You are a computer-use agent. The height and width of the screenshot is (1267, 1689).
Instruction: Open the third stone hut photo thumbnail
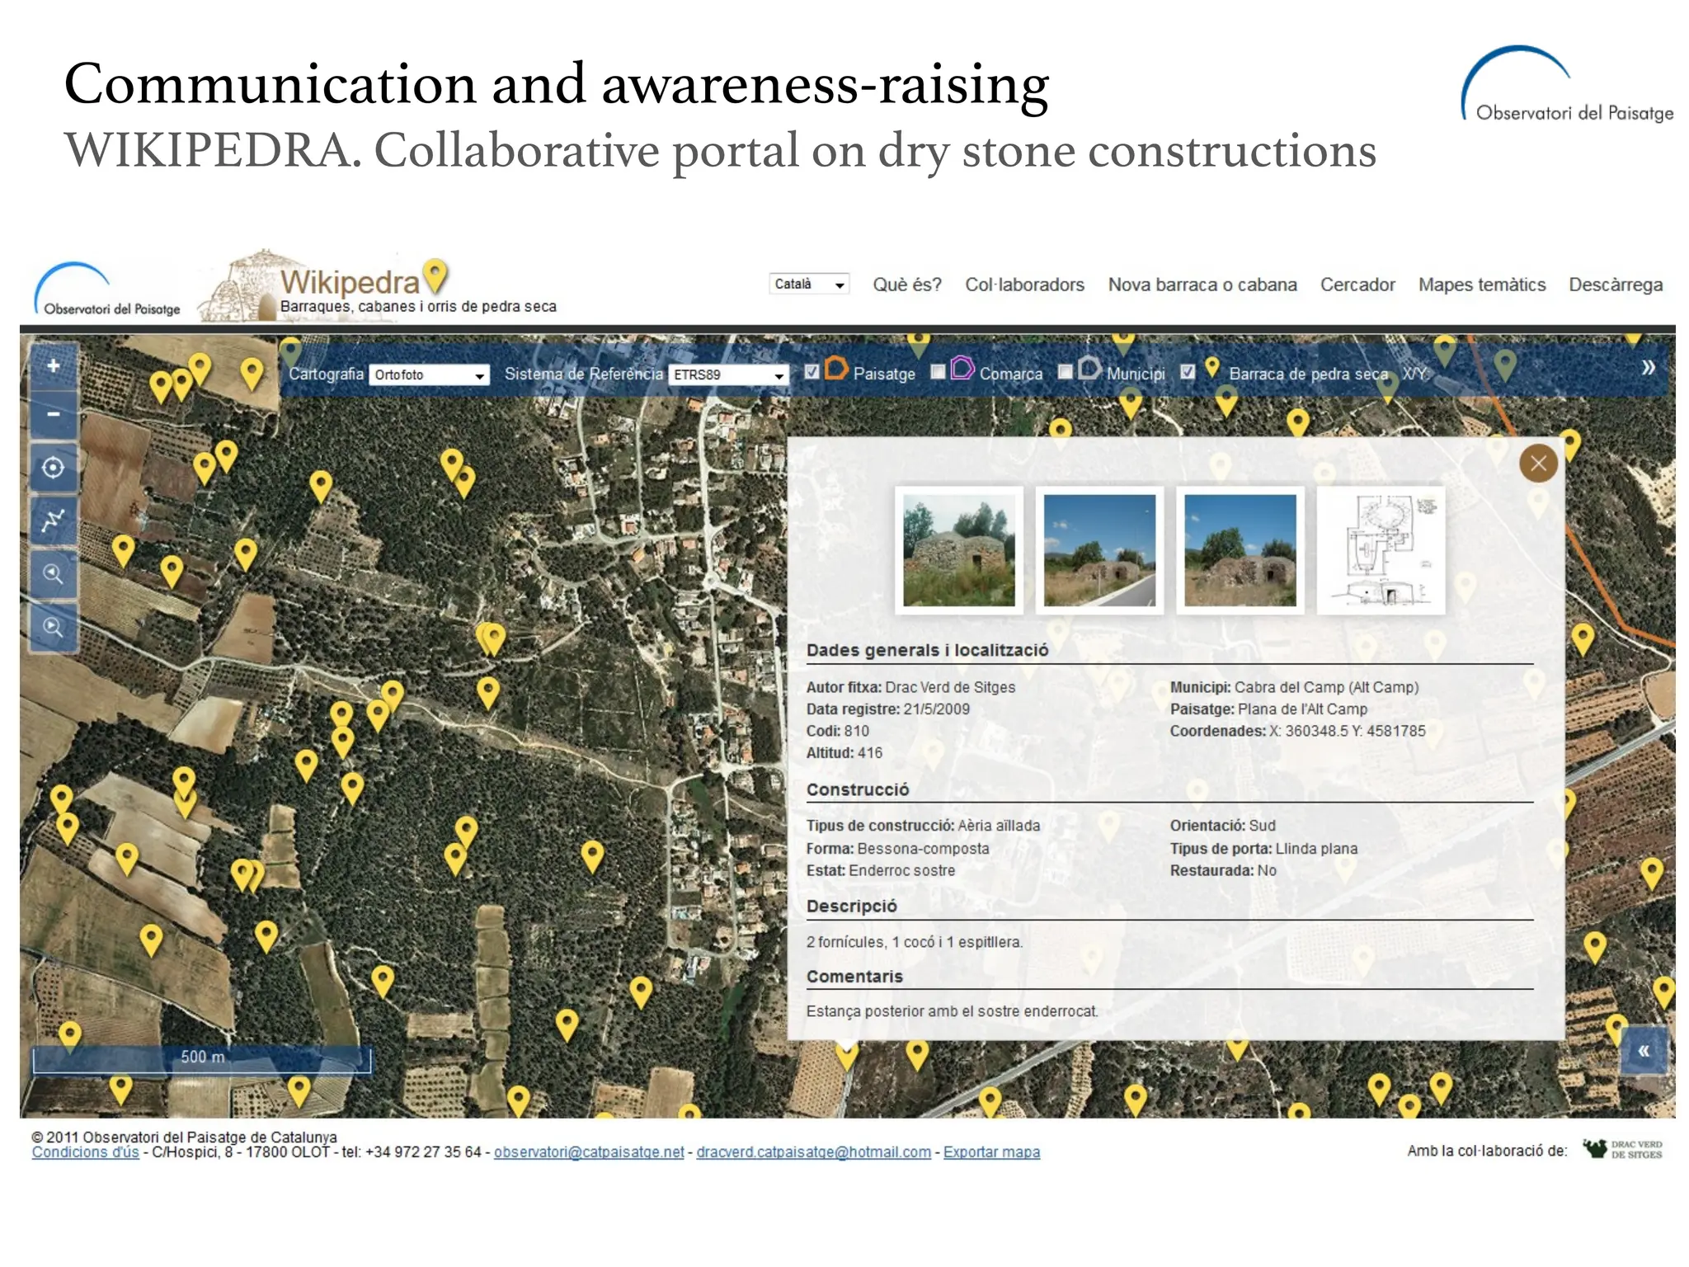1240,550
